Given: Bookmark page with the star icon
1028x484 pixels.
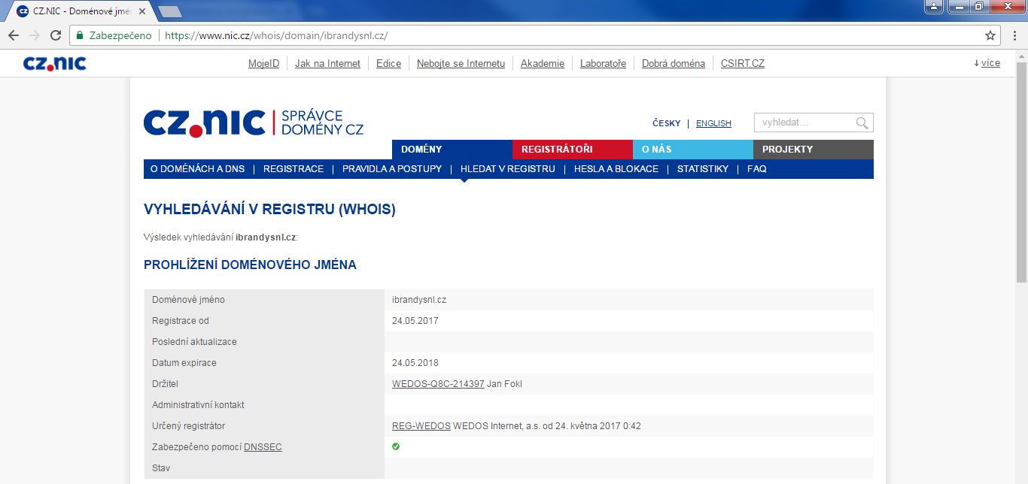Looking at the screenshot, I should (x=990, y=35).
